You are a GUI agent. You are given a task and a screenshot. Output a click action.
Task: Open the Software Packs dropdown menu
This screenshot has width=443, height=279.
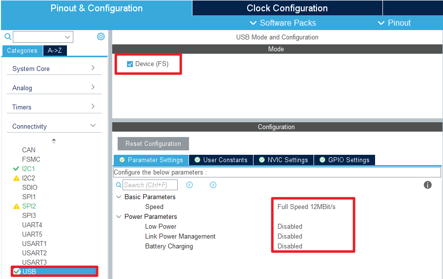pyautogui.click(x=283, y=23)
